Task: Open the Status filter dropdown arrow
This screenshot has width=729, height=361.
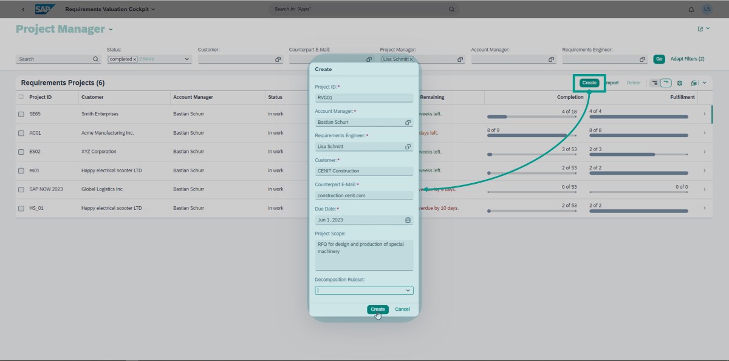Action: tap(187, 59)
